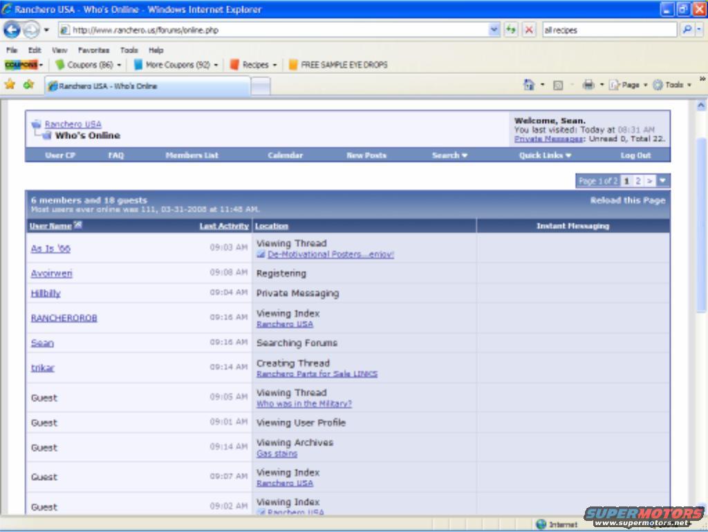This screenshot has height=532, width=708.
Task: Open the Favorites menu
Action: coord(93,50)
